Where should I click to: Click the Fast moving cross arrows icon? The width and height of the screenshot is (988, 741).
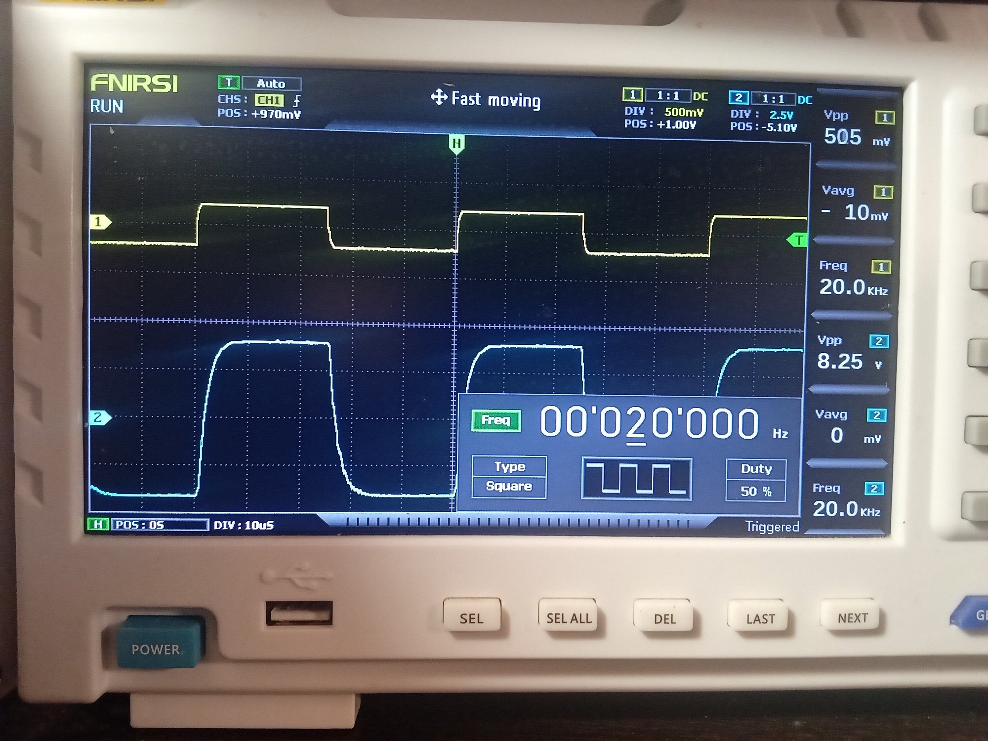tap(439, 97)
